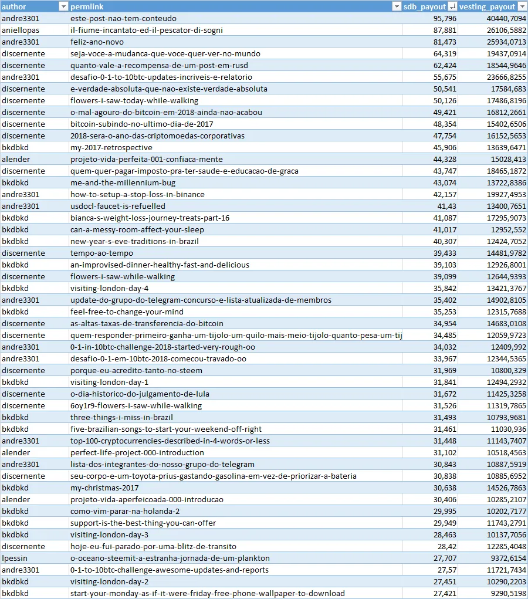Select cell my-christmas-2017
528x599 pixels.
(235, 488)
